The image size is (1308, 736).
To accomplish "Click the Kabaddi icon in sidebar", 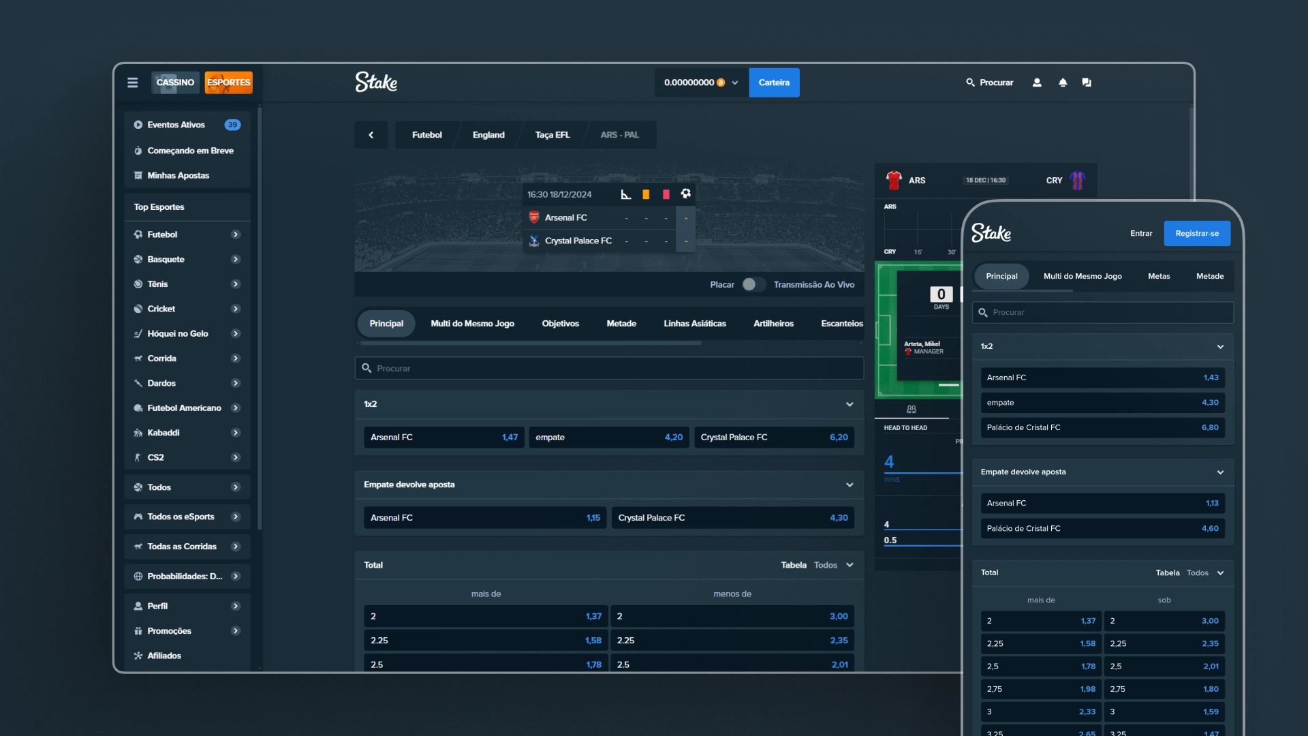I will (138, 433).
